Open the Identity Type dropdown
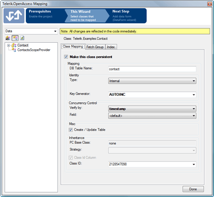Screen dimensions: 214x197 pyautogui.click(x=152, y=81)
